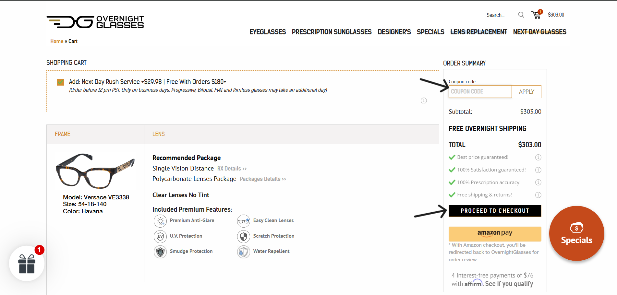Click the orange Specials badge
Image resolution: width=617 pixels, height=295 pixels.
click(x=576, y=233)
